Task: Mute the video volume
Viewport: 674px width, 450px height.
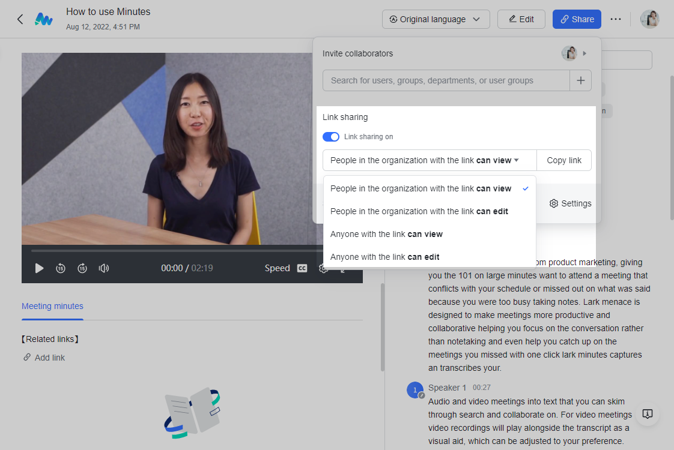Action: pyautogui.click(x=104, y=268)
